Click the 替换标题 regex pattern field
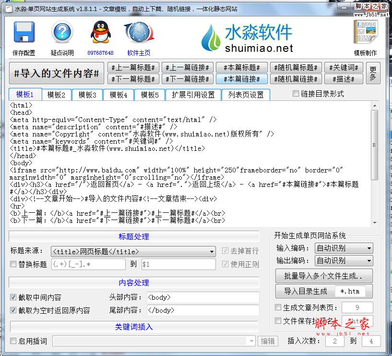The width and height of the screenshot is (392, 356). (x=88, y=264)
